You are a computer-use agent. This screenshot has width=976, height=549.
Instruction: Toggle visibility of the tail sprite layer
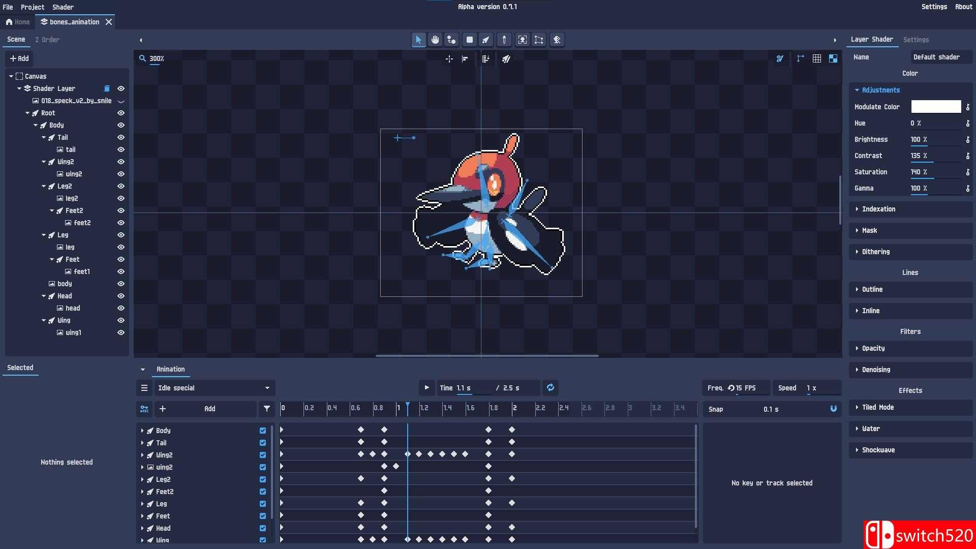pyautogui.click(x=121, y=149)
